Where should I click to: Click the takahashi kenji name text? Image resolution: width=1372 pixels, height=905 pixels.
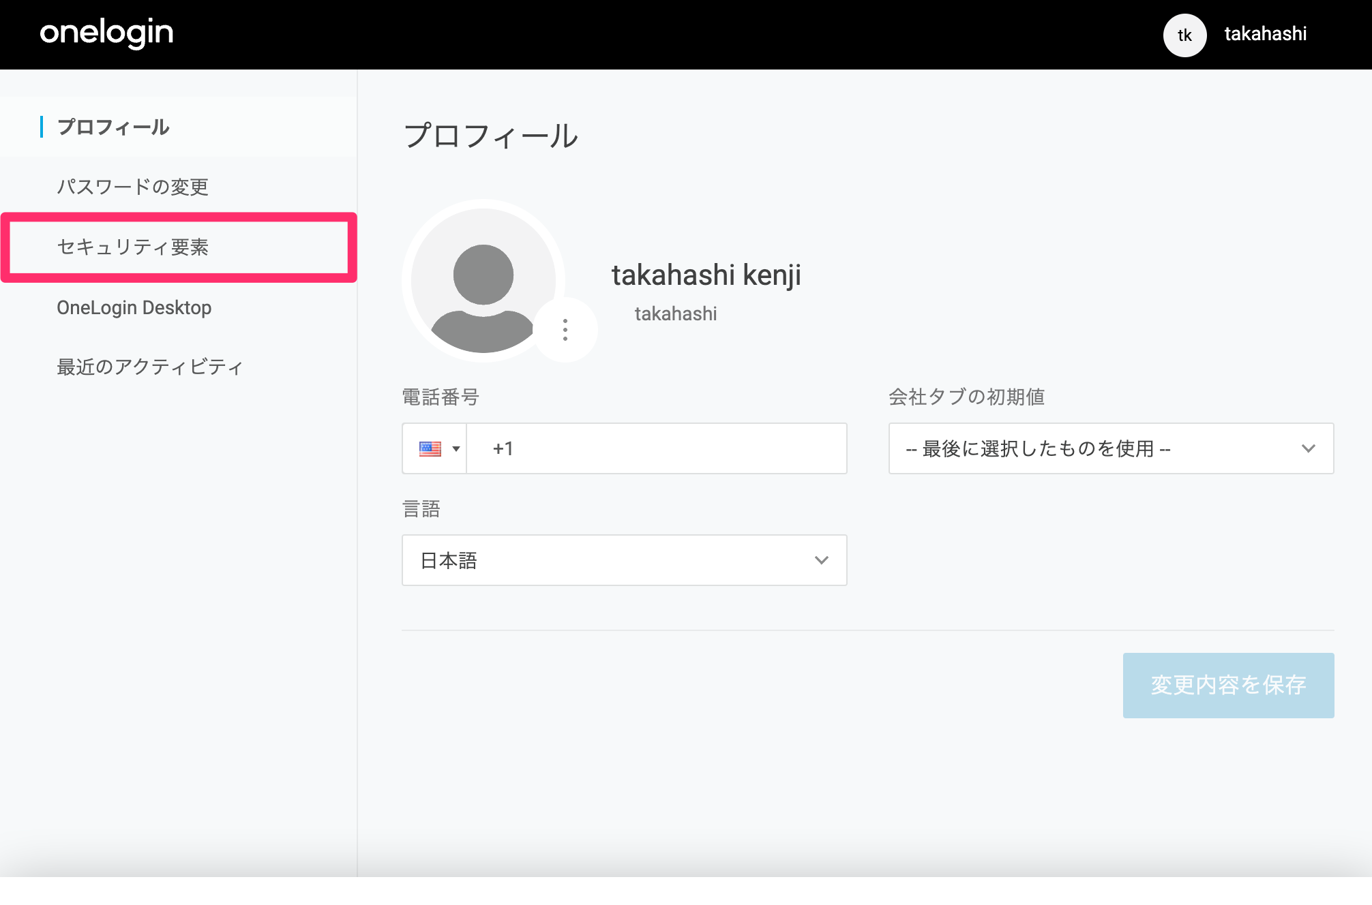click(706, 275)
